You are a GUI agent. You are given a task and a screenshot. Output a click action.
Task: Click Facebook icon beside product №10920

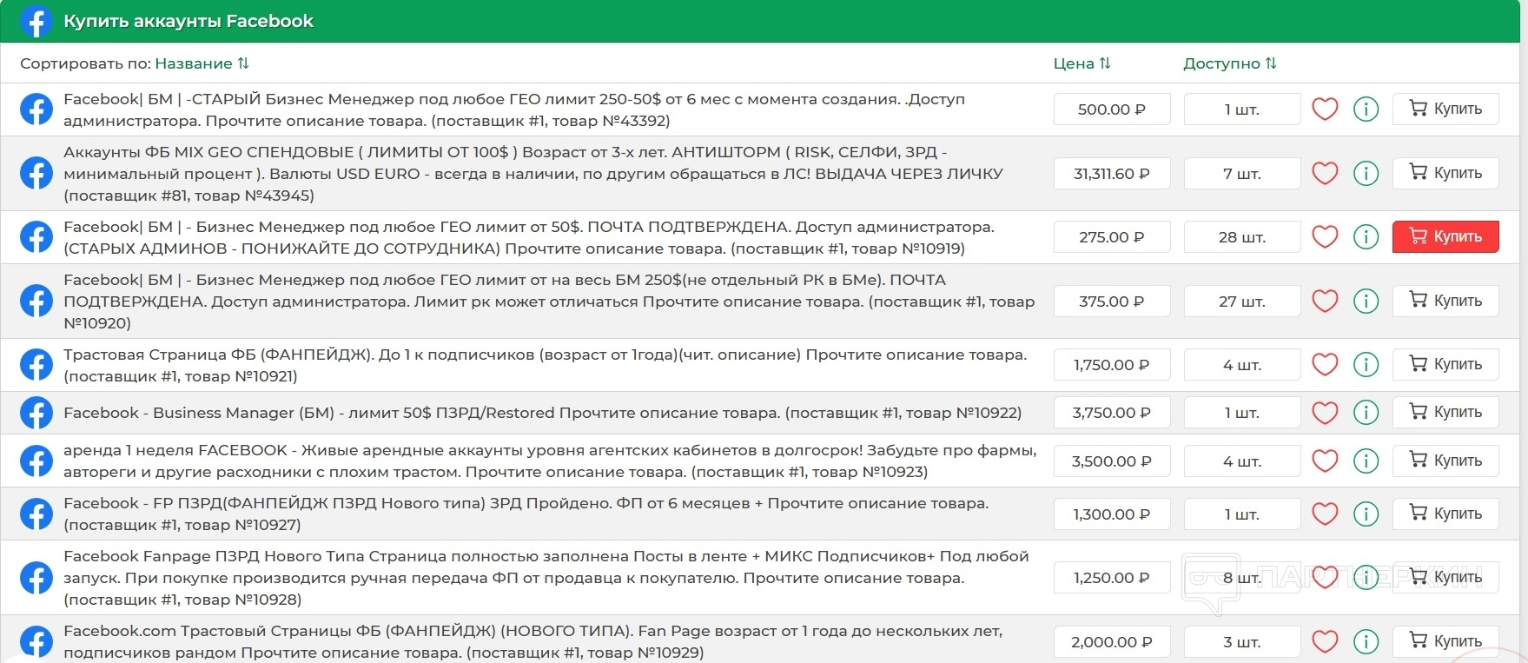[x=36, y=302]
